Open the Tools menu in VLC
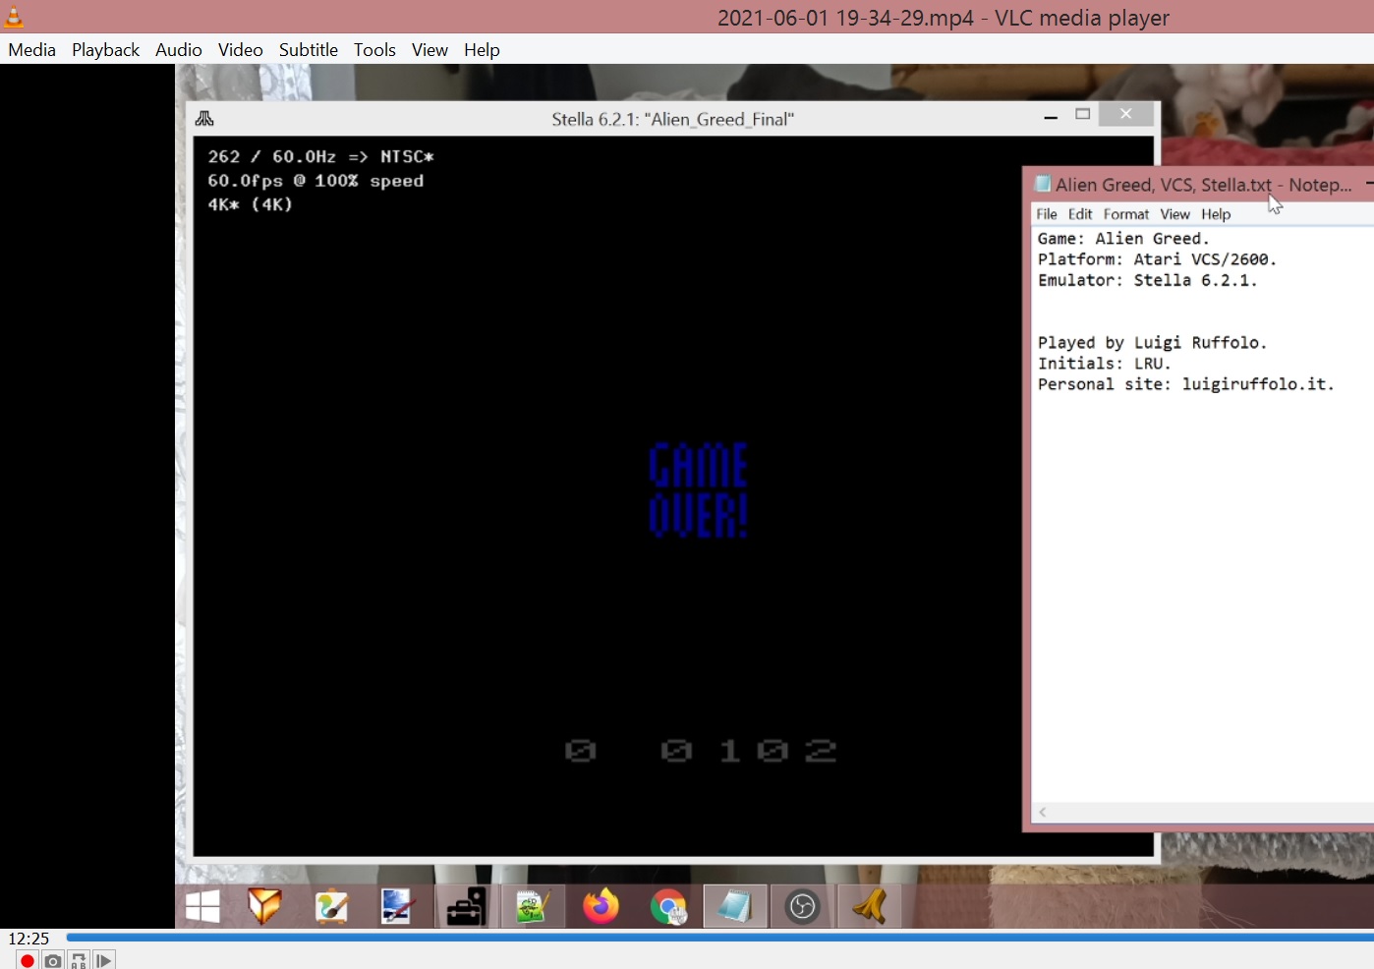 pos(374,50)
